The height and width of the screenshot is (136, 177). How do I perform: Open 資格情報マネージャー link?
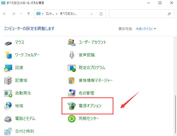point(96,81)
